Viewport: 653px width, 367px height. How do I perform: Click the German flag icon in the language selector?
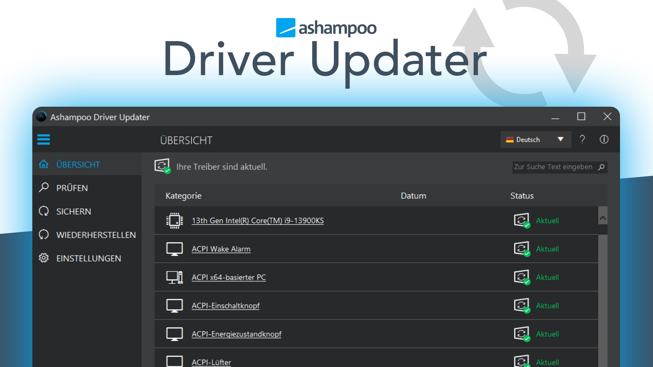tap(510, 139)
